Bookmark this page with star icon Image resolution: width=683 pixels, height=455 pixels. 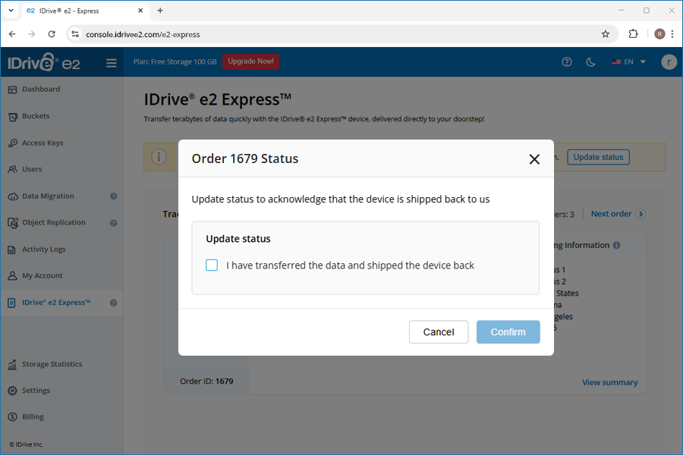606,34
